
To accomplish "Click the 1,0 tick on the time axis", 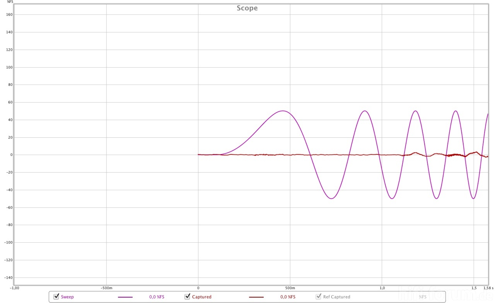I will point(382,288).
